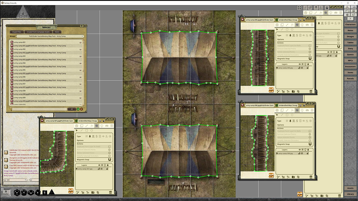Click the Create From Campaign Assets button
Image resolution: width=358 pixels, height=201 pixels.
pos(38,32)
